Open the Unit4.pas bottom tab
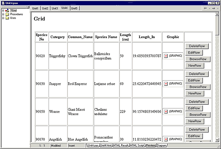Screen dimensions: 221x149 click(x=93, y=145)
